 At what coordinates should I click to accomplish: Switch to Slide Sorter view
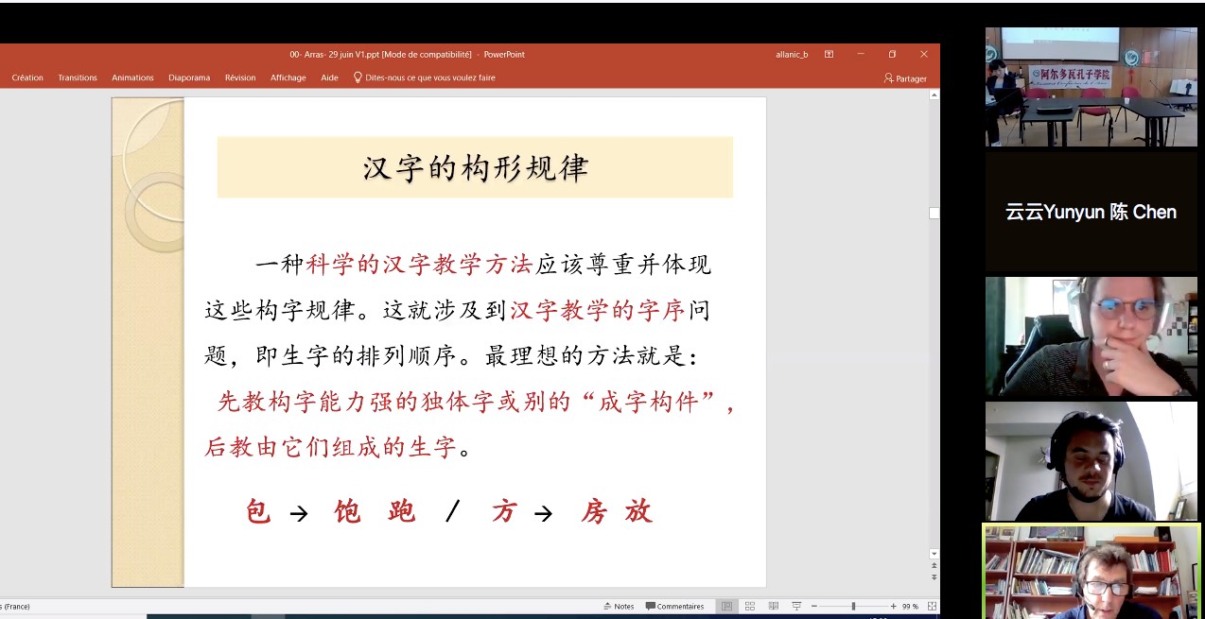click(x=750, y=606)
